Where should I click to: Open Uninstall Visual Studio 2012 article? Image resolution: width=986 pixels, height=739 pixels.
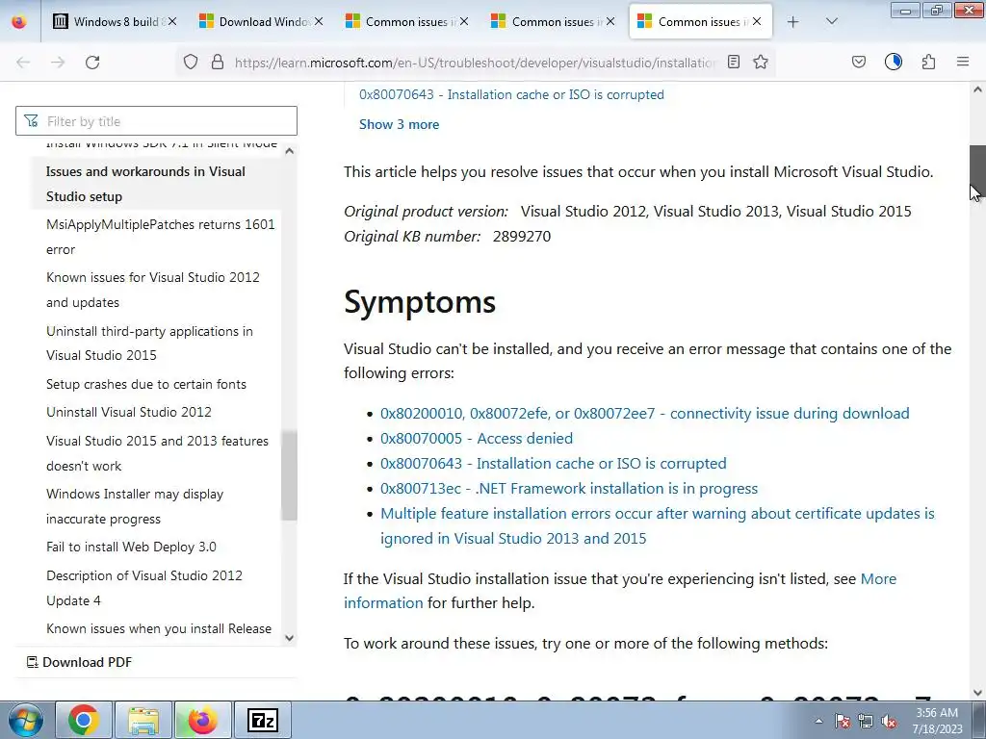click(x=129, y=412)
